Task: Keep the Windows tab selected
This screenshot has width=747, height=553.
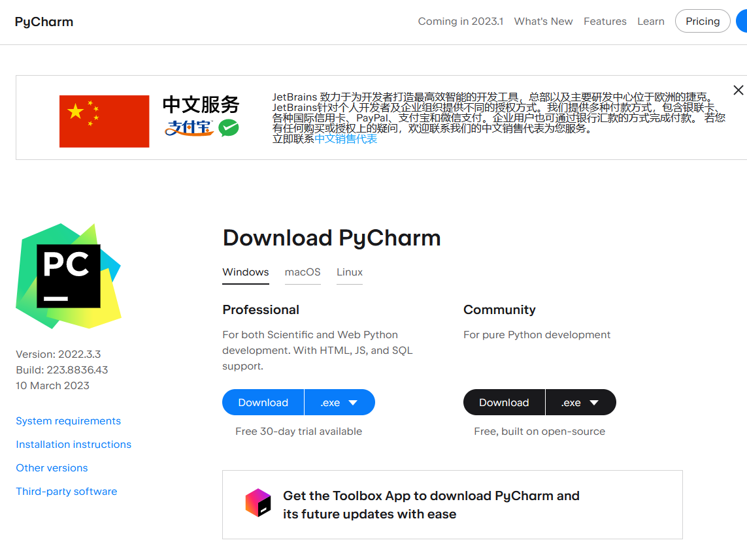Action: coord(246,272)
